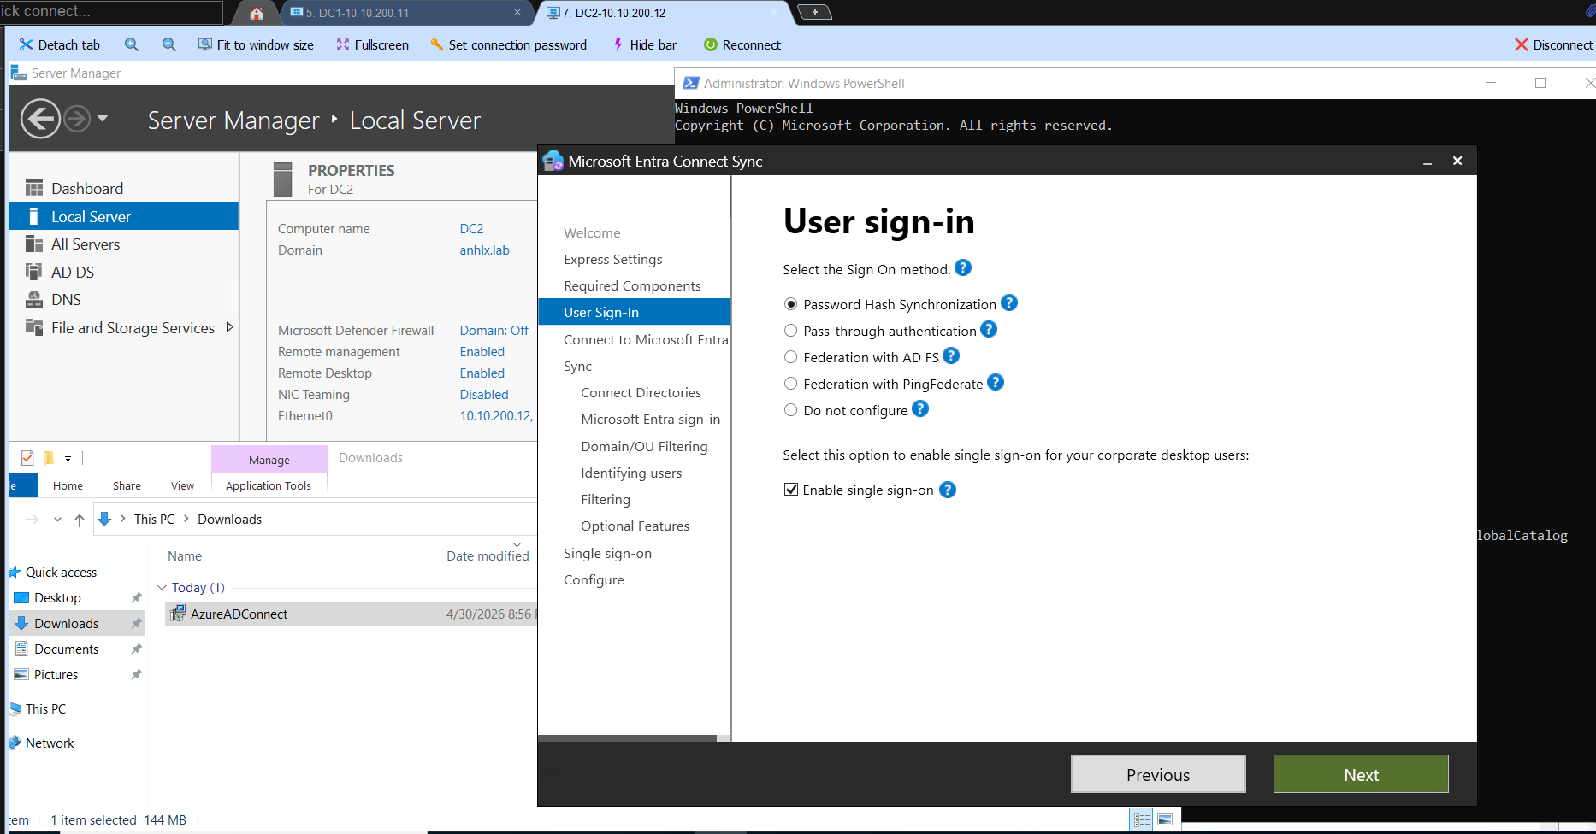The height and width of the screenshot is (834, 1596).
Task: Click the zoom in magnifier icon
Action: [131, 44]
